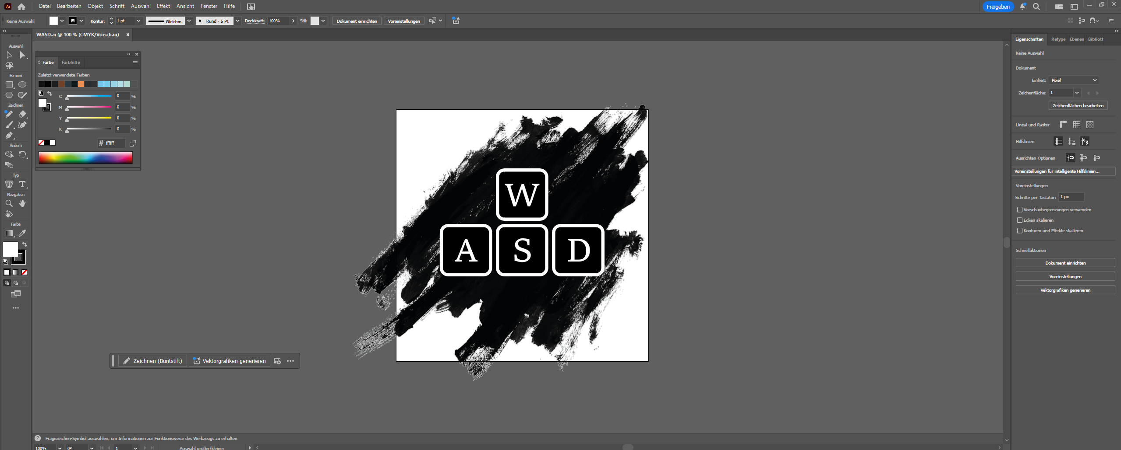Click the Zeichenflächen bearbeiten button
Image resolution: width=1121 pixels, height=450 pixels.
(x=1078, y=105)
